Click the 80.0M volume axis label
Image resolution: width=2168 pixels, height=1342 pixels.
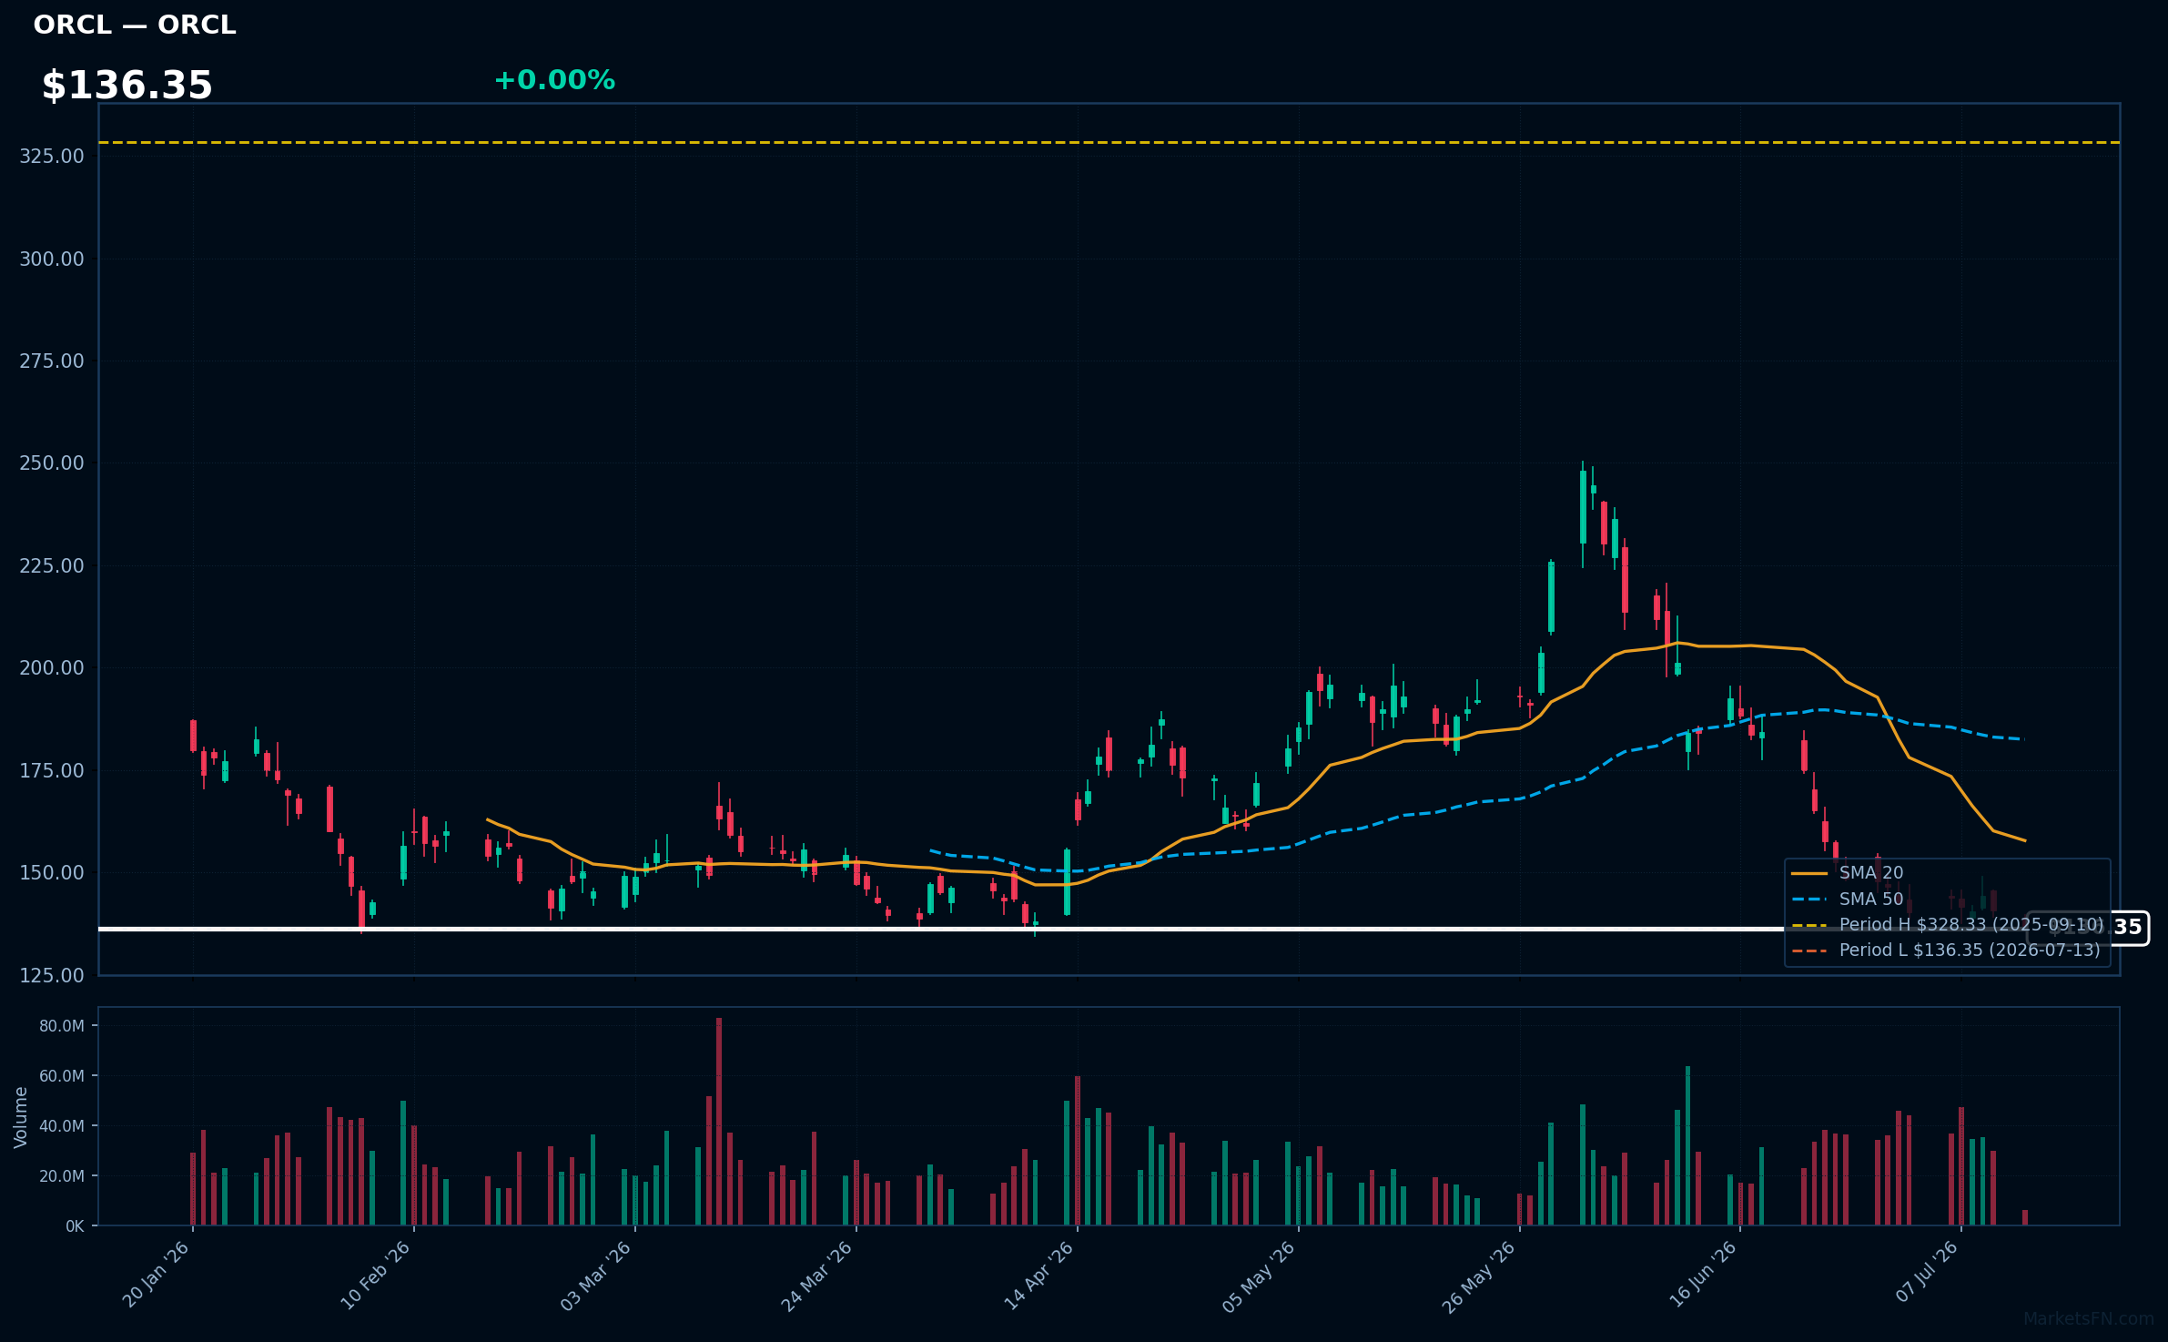(x=62, y=1026)
